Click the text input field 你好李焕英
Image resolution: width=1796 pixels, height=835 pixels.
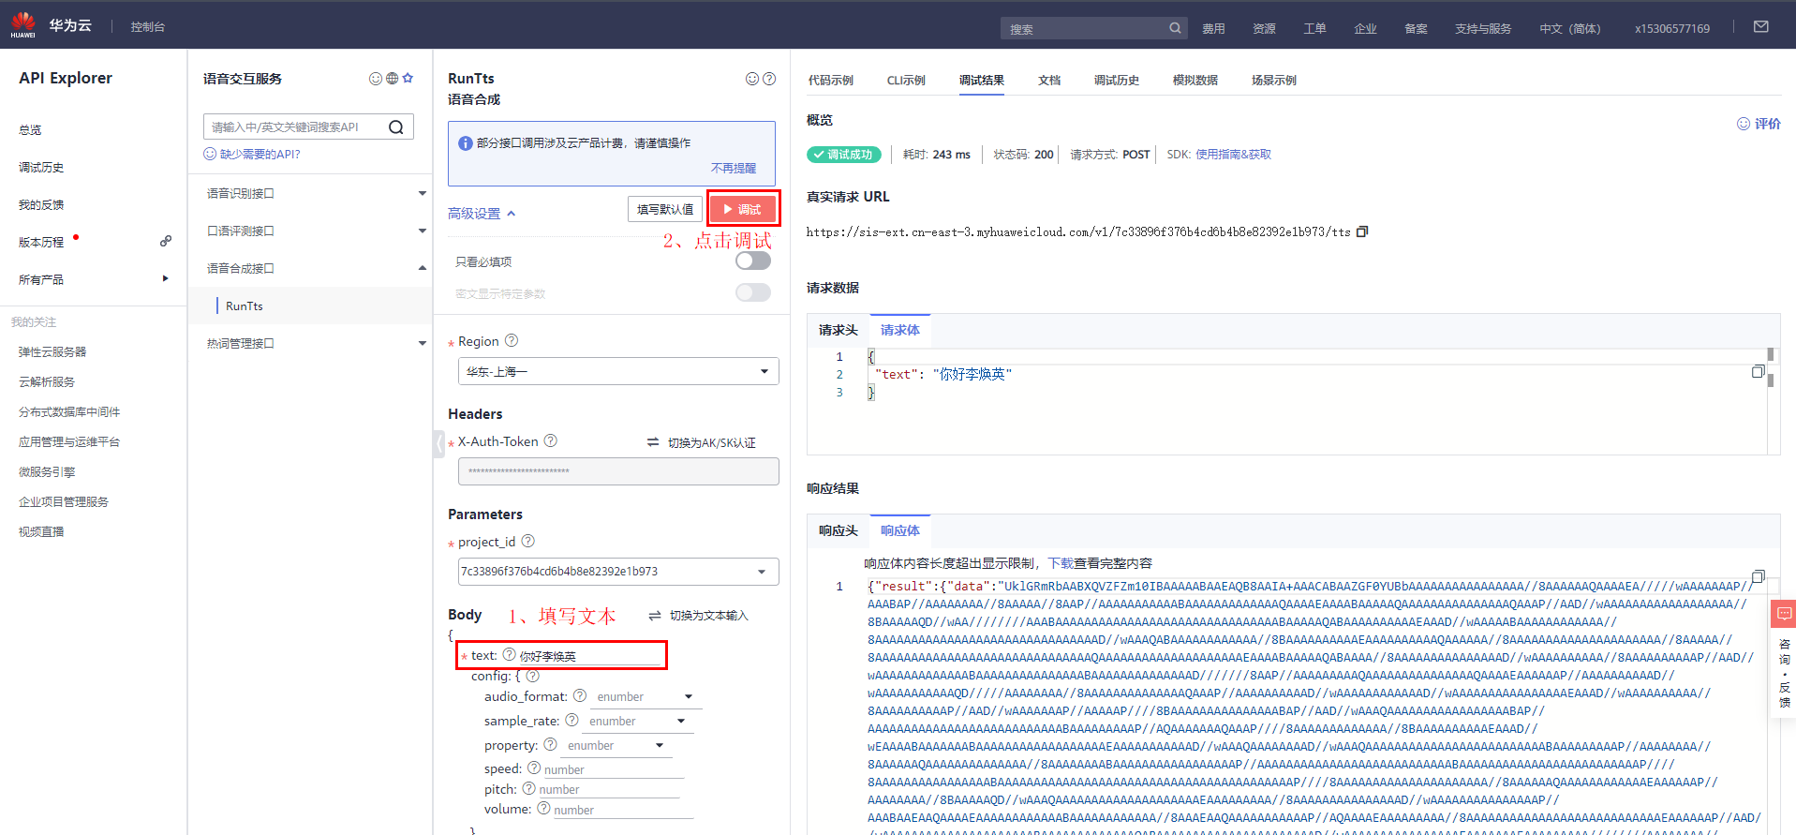[589, 656]
